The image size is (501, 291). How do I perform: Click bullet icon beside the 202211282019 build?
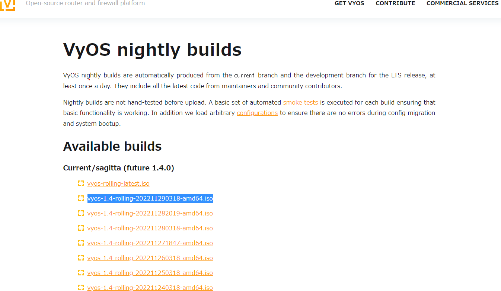pyautogui.click(x=81, y=213)
